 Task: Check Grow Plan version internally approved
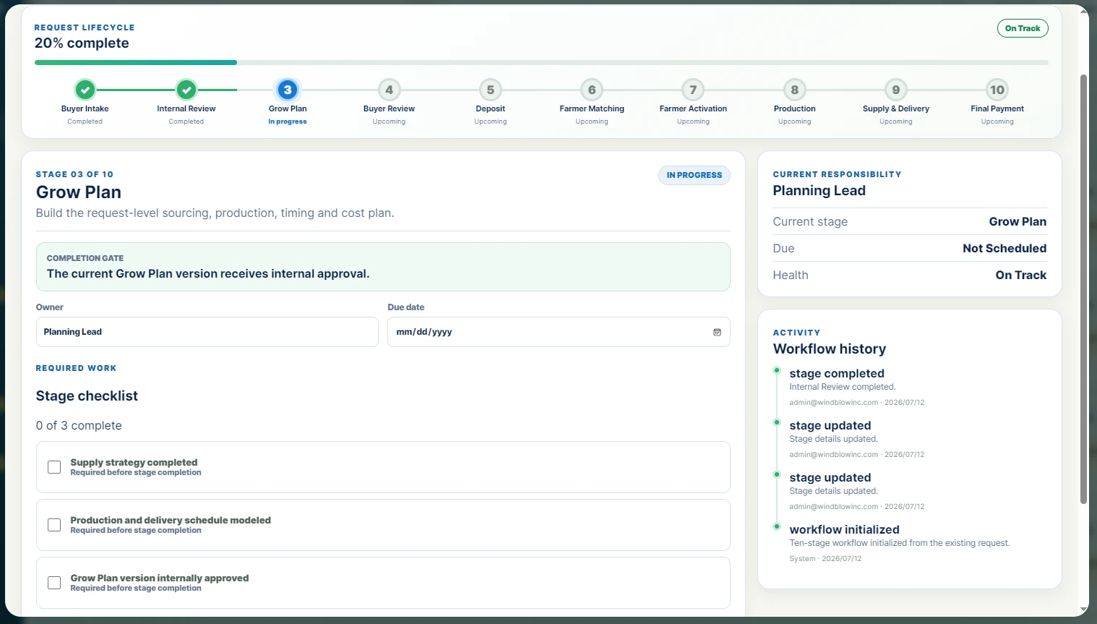pyautogui.click(x=54, y=583)
